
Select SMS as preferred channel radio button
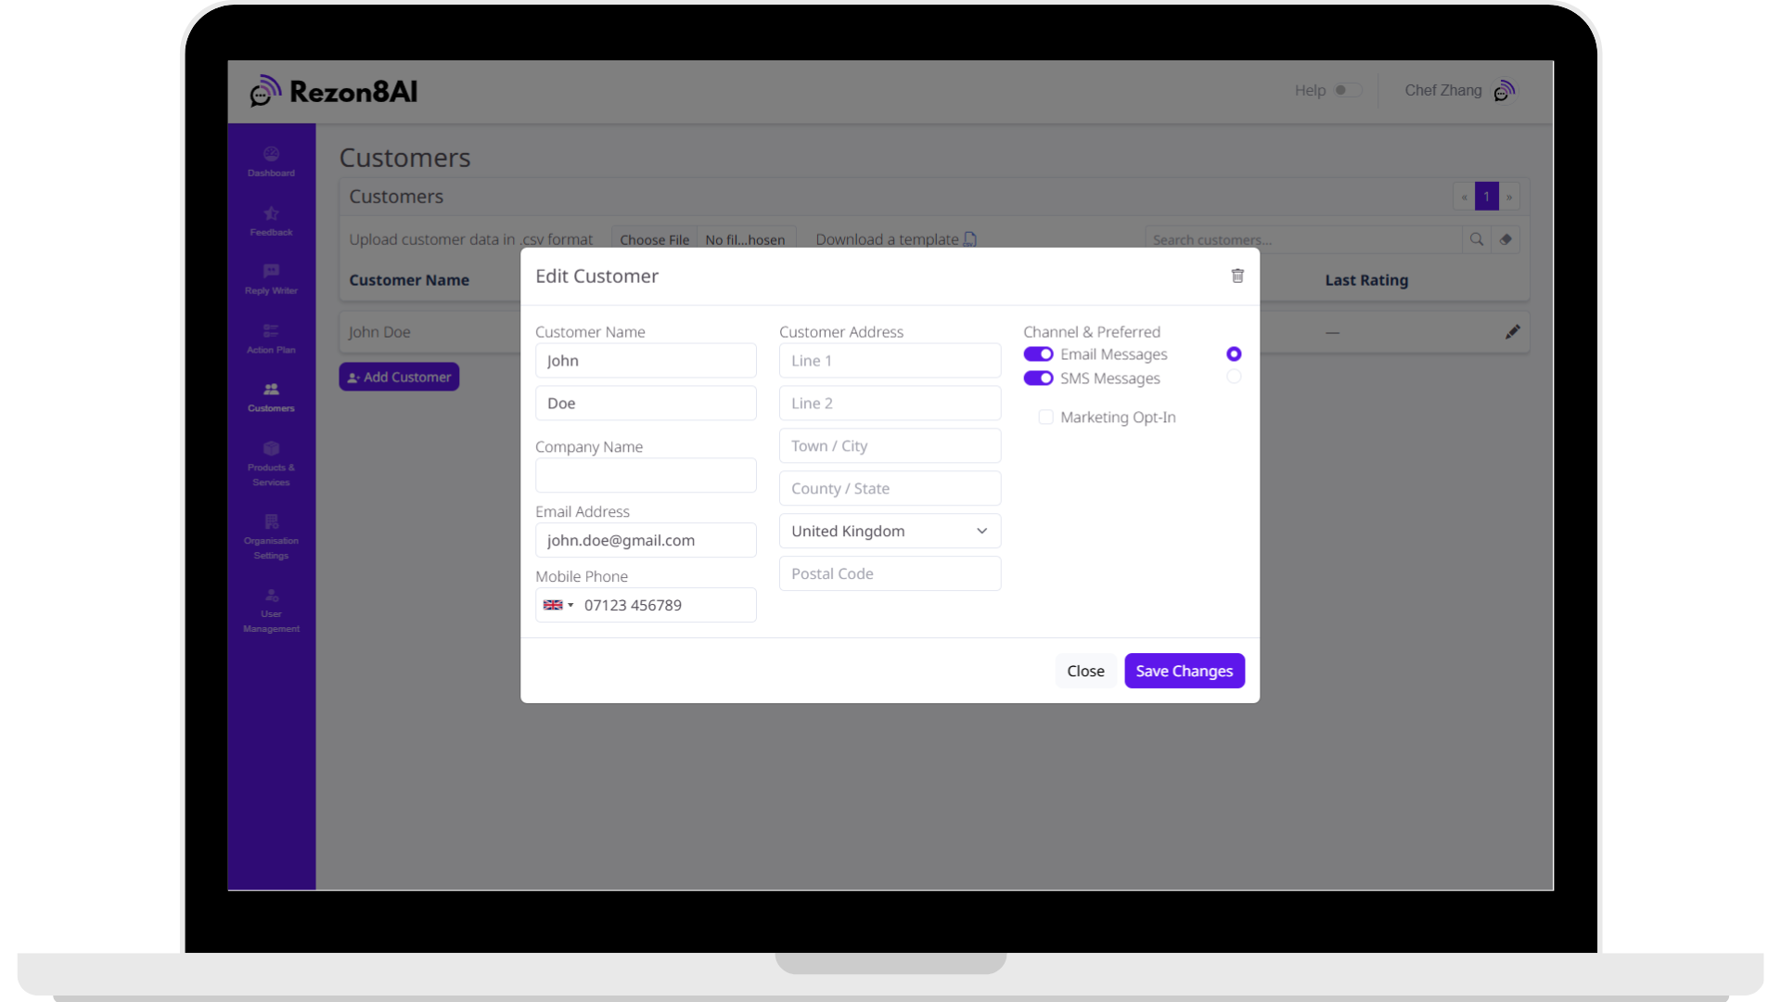1233,377
